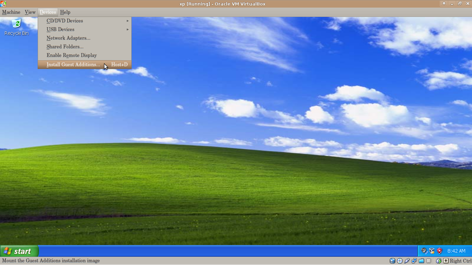Viewport: 472px width, 265px height.
Task: Choose Network Adapters from Devices menu
Action: 85,38
